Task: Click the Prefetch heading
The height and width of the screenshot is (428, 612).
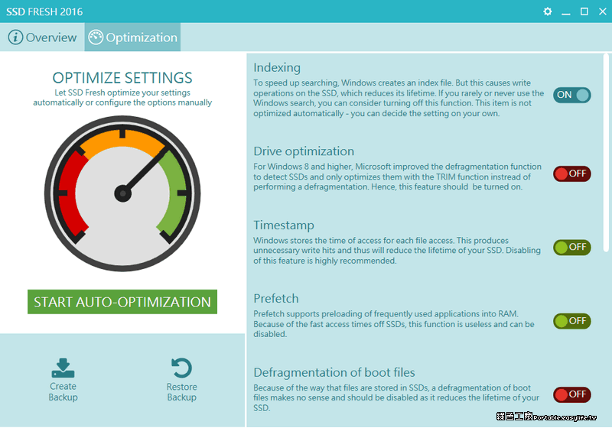Action: (x=276, y=299)
